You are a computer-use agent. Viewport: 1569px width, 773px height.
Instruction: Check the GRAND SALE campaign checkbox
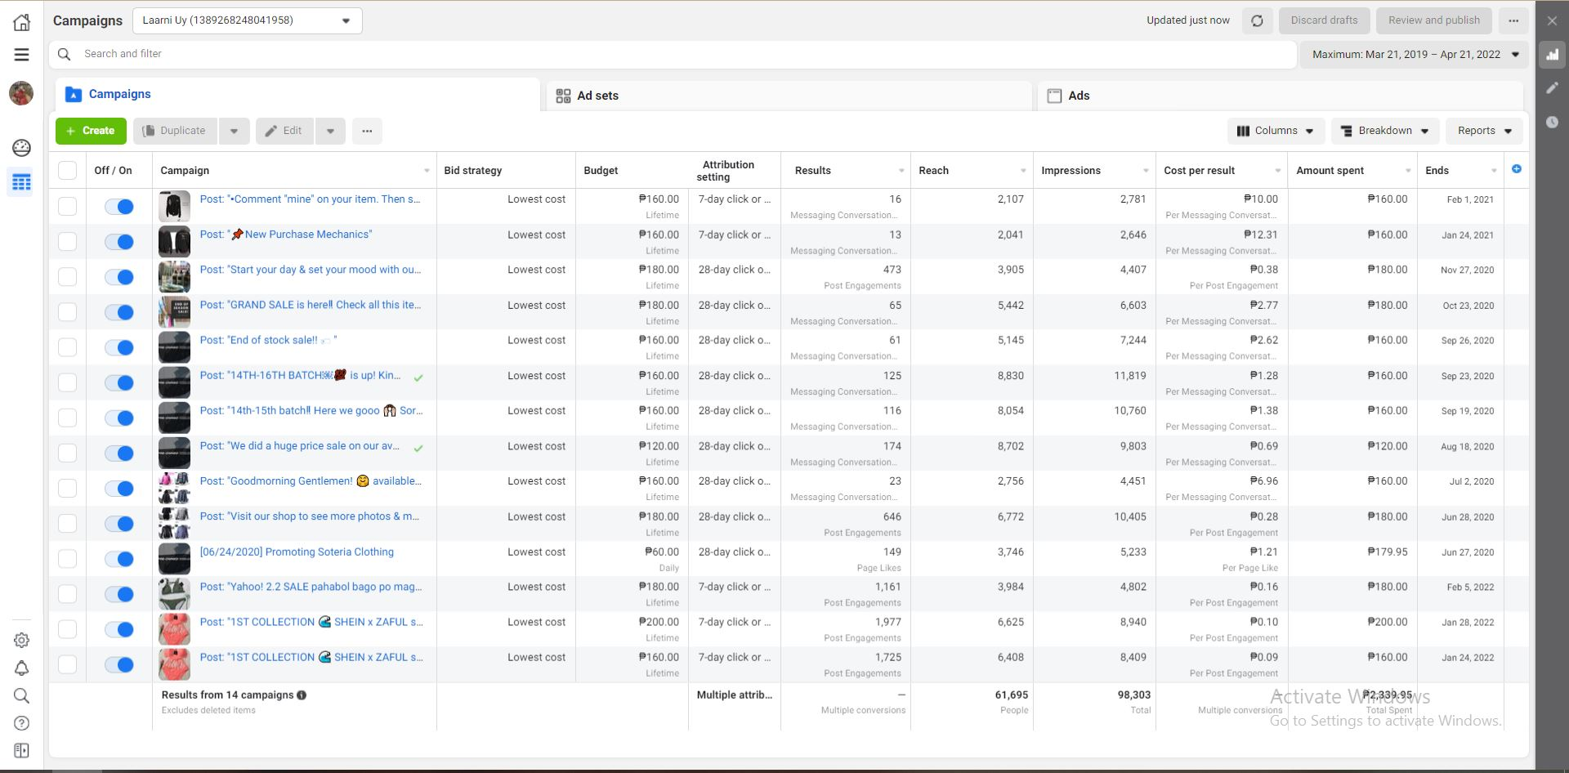tap(68, 312)
